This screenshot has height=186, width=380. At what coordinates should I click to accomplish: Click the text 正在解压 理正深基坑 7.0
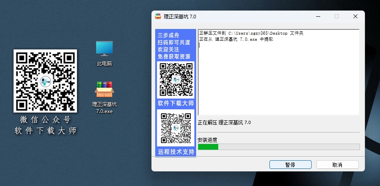tap(224, 123)
